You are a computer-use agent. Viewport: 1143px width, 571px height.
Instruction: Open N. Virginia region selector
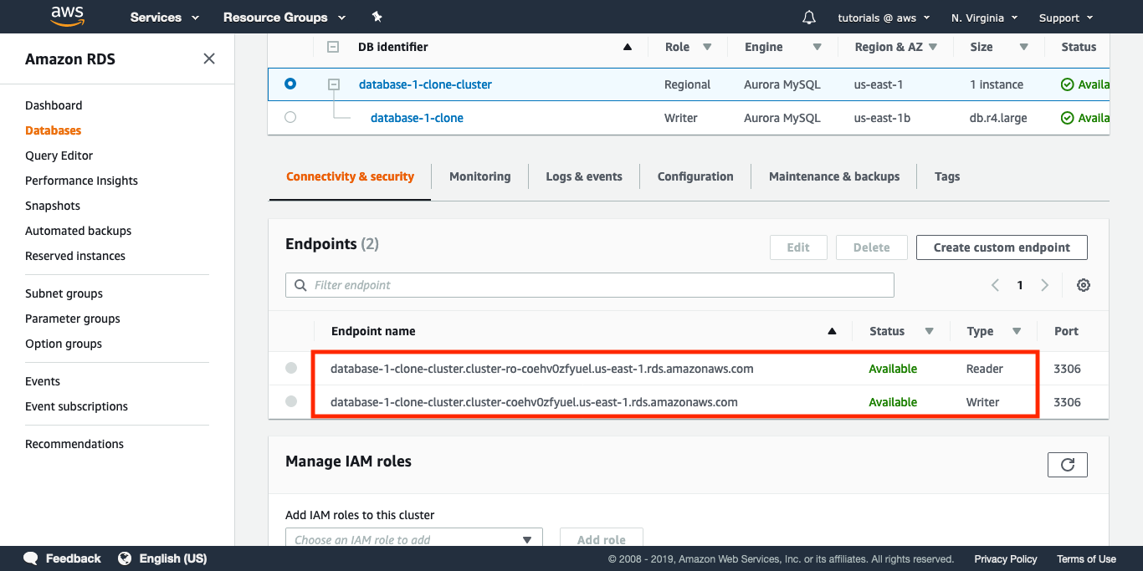[x=985, y=18]
